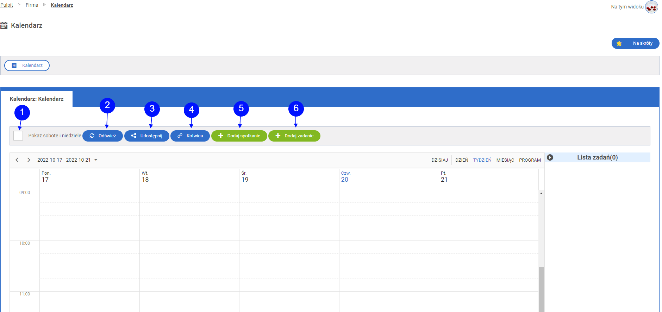
Task: Click the Kalendarz breadcrumb link
Action: point(62,5)
